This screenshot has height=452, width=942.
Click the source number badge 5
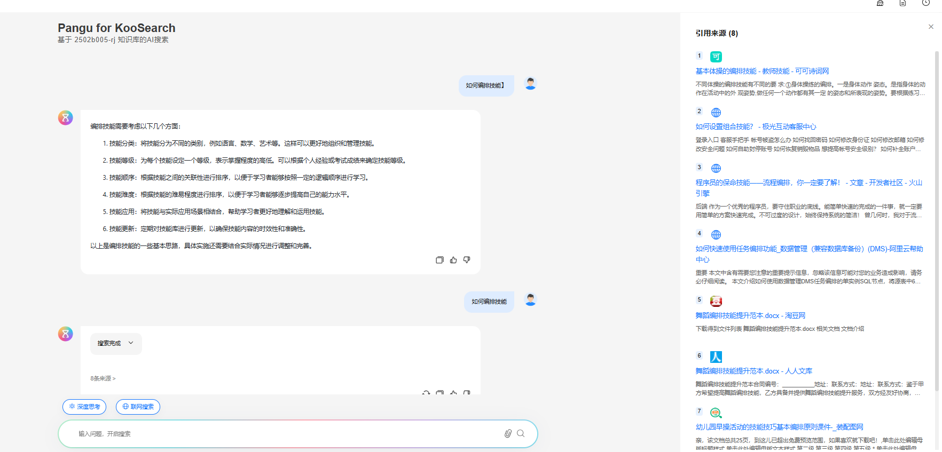coord(699,299)
